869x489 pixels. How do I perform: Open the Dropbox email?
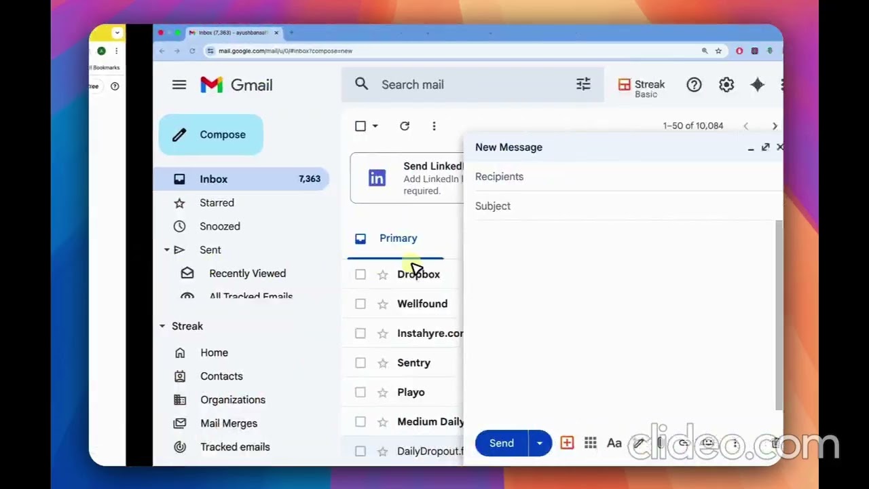418,274
